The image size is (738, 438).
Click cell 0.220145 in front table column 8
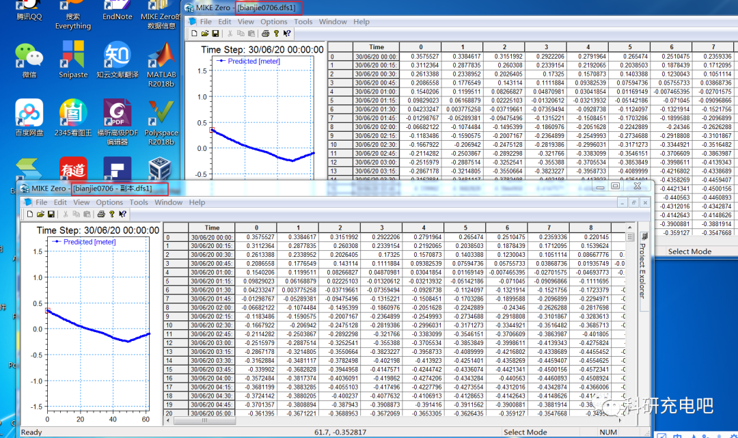(x=590, y=237)
